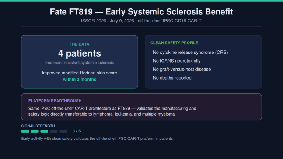Select 'No cytokine release syndrome (CRS)' item
Screen dimensions: 283x159
(x=190, y=52)
